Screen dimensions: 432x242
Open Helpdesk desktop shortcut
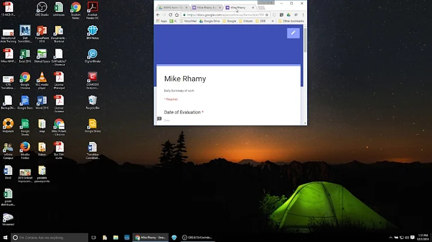tap(8, 126)
